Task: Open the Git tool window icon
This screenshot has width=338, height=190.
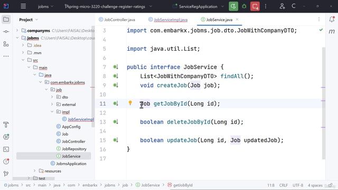Action: point(6,174)
